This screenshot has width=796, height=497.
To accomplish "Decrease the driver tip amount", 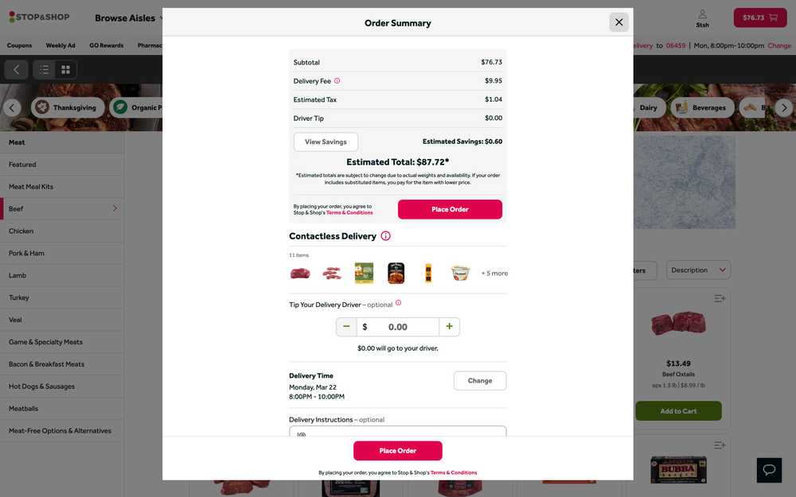I will [346, 327].
